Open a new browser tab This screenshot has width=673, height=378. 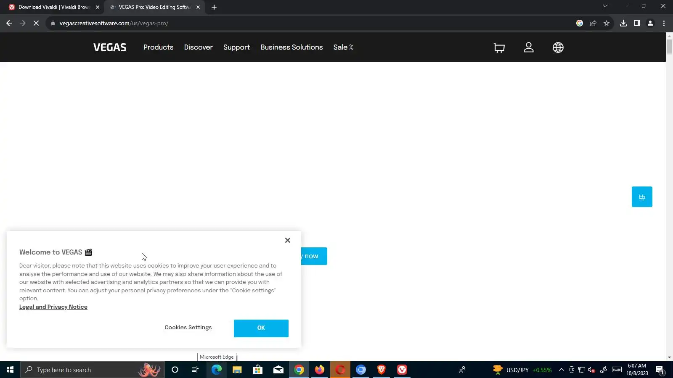point(214,7)
